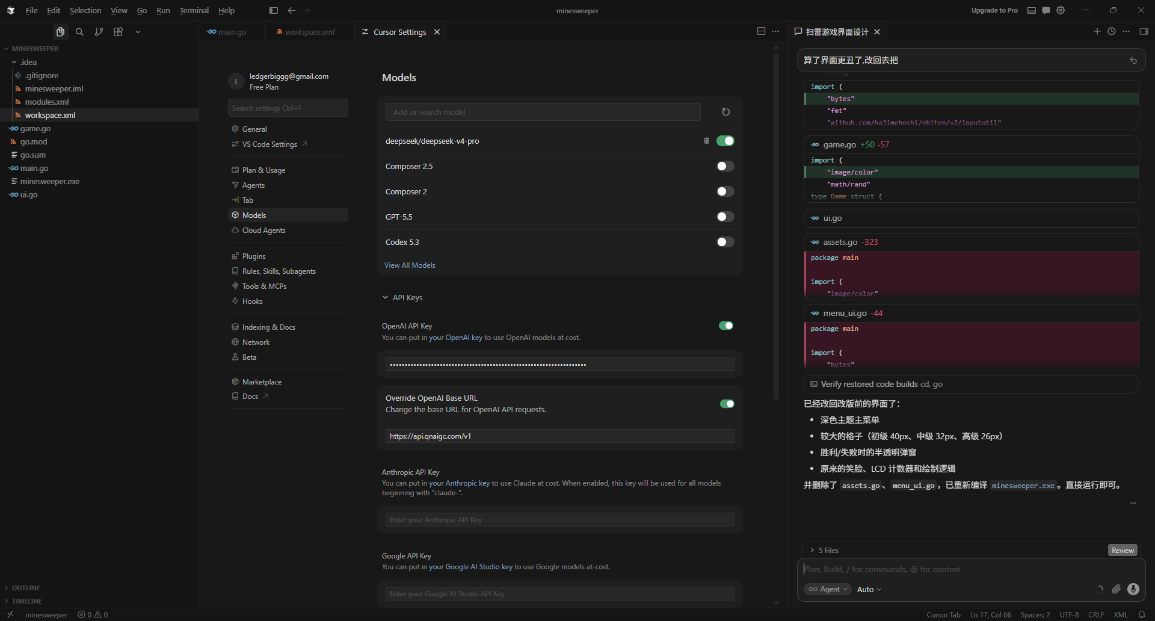Start voice input with microphone icon
Screen dimensions: 1155x621
pyautogui.click(x=1133, y=589)
